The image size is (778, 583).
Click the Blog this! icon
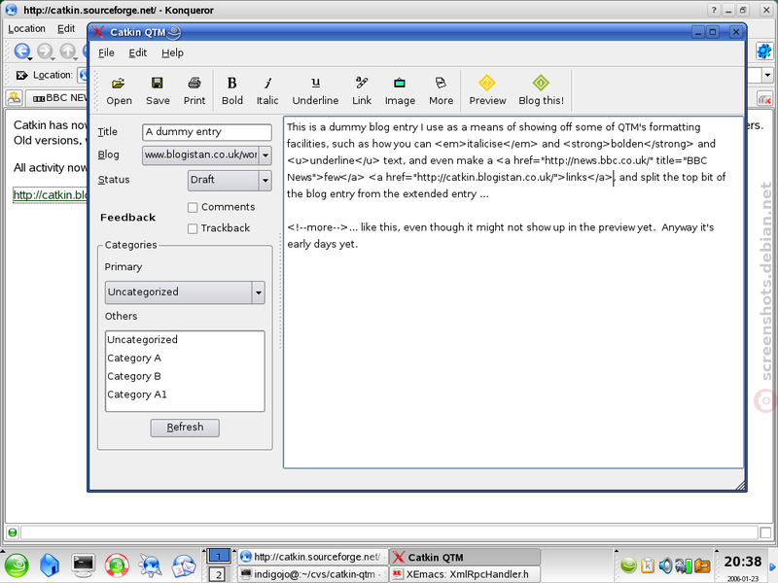(541, 83)
